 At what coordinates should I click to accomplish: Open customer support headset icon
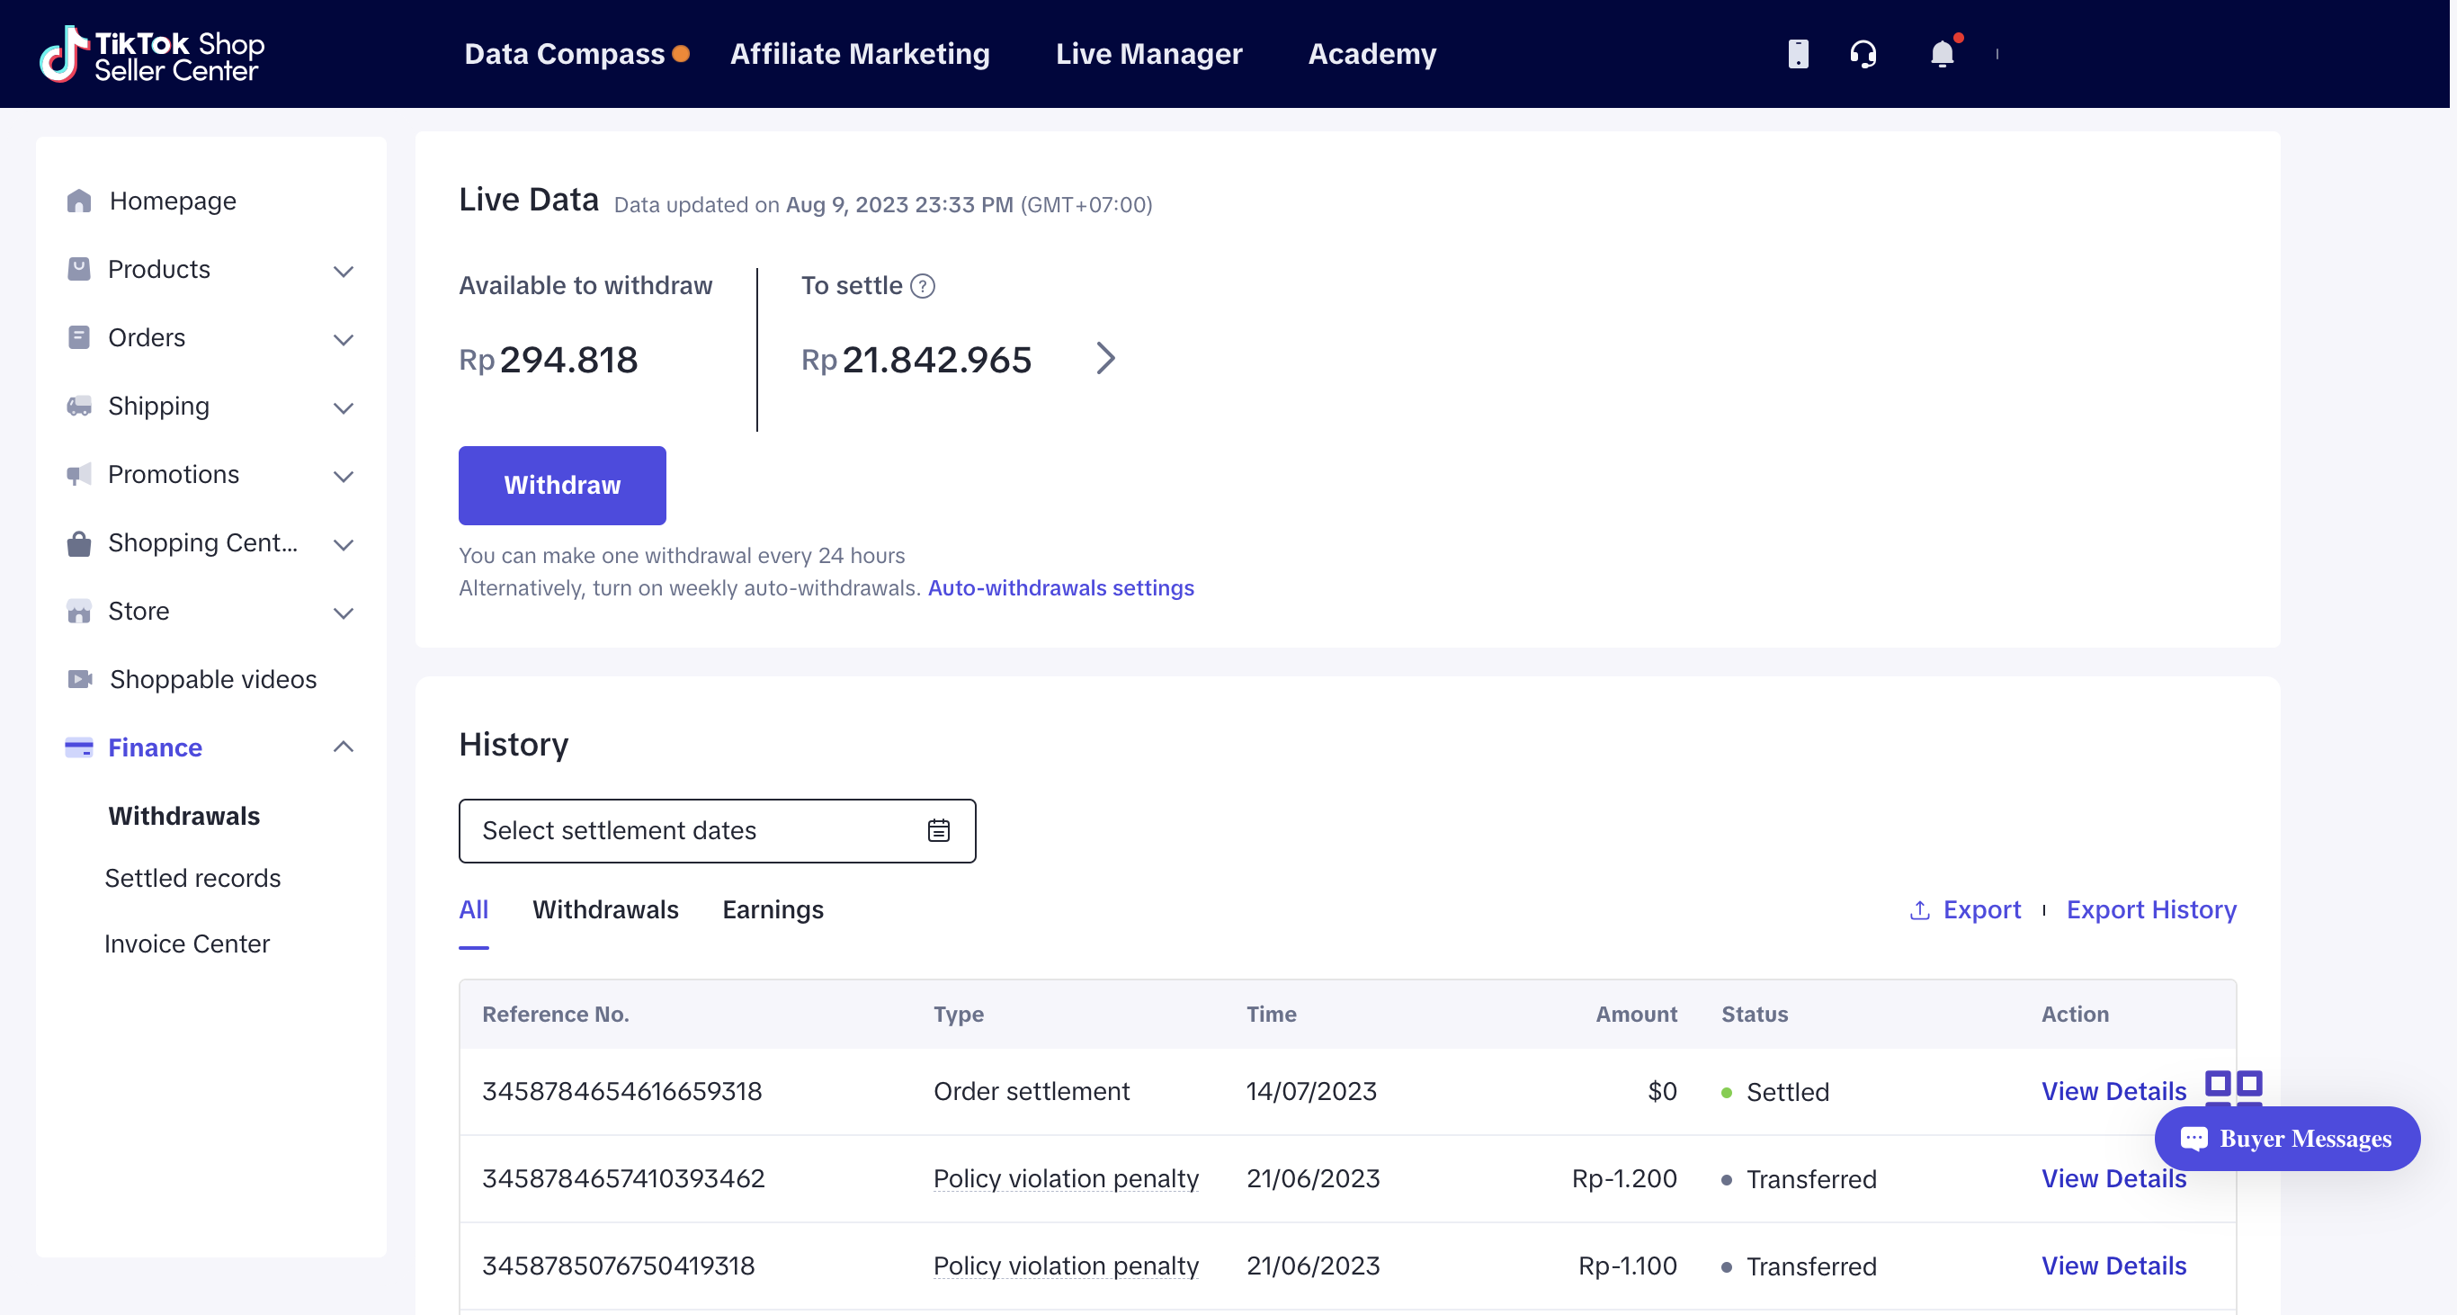pos(1862,53)
